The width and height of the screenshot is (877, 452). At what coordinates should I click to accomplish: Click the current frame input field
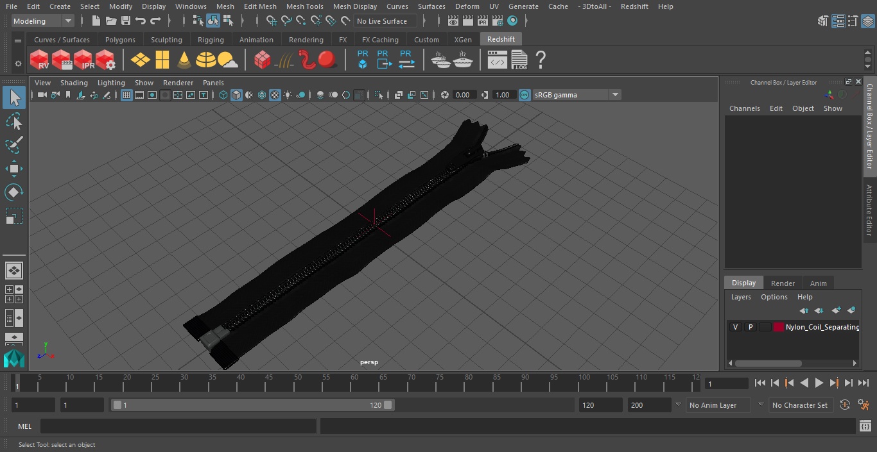click(x=727, y=383)
